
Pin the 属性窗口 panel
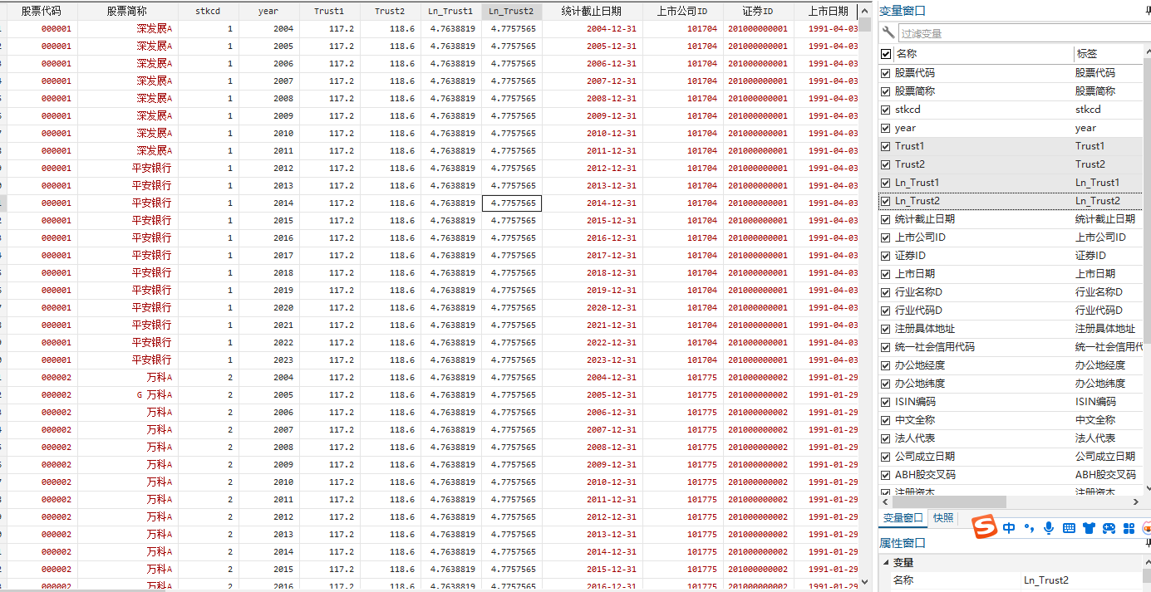coord(1147,543)
